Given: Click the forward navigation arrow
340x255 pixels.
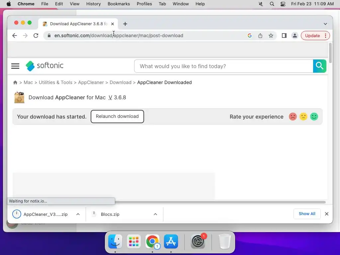Looking at the screenshot, I should [25, 36].
